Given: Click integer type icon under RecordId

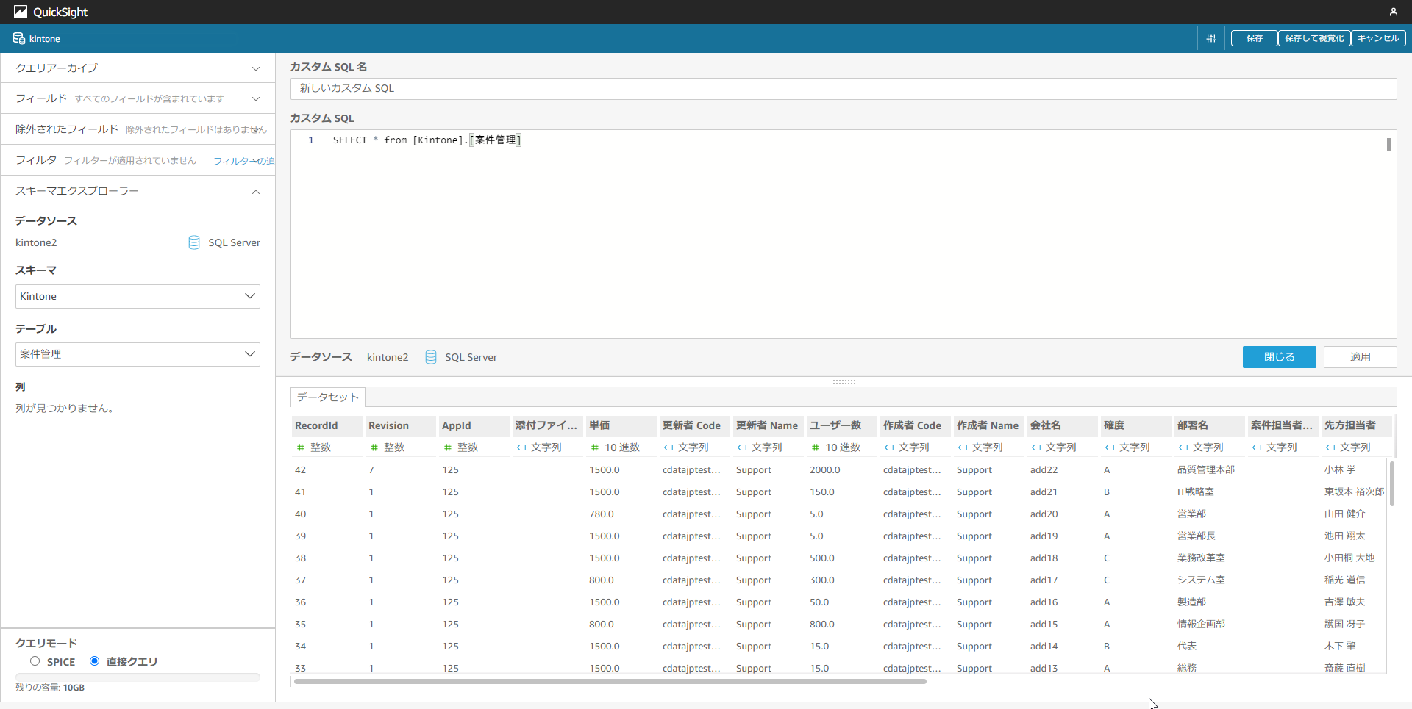Looking at the screenshot, I should point(301,447).
